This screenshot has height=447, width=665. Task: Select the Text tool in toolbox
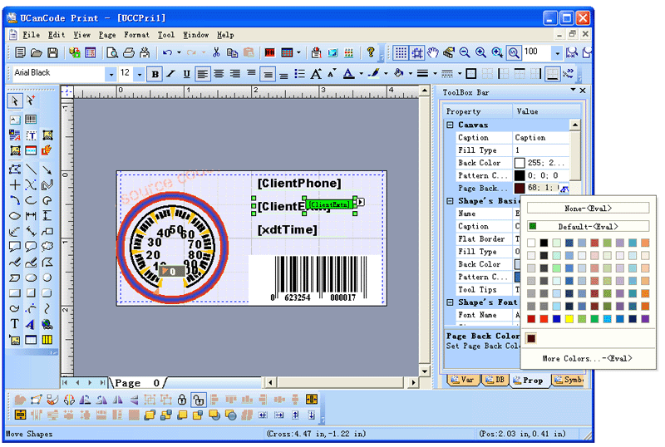click(x=15, y=323)
